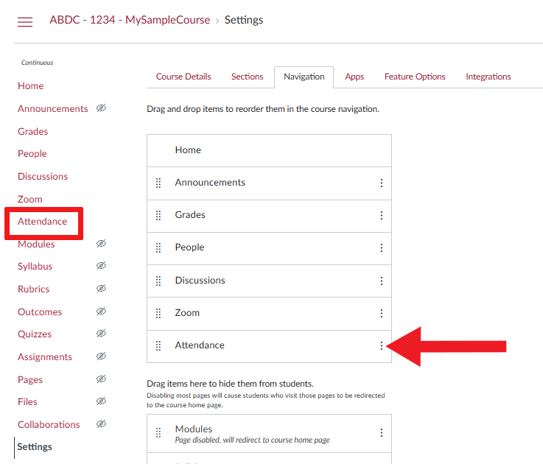Open Announcements in course sidebar

click(x=52, y=109)
